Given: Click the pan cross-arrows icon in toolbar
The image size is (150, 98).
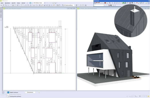Looking at the screenshot, I should 26,5.
